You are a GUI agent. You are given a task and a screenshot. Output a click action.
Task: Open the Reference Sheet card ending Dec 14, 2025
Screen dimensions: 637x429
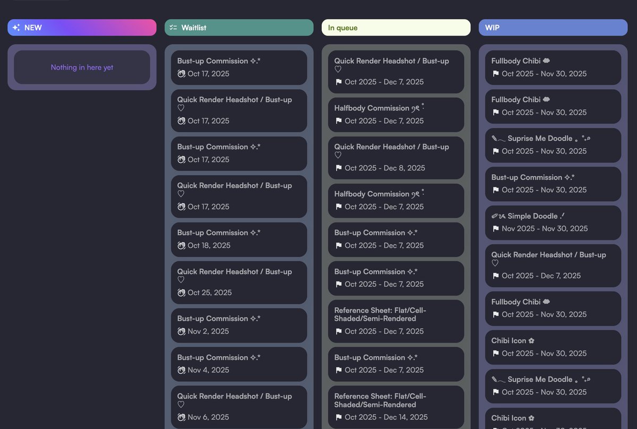[x=396, y=407]
